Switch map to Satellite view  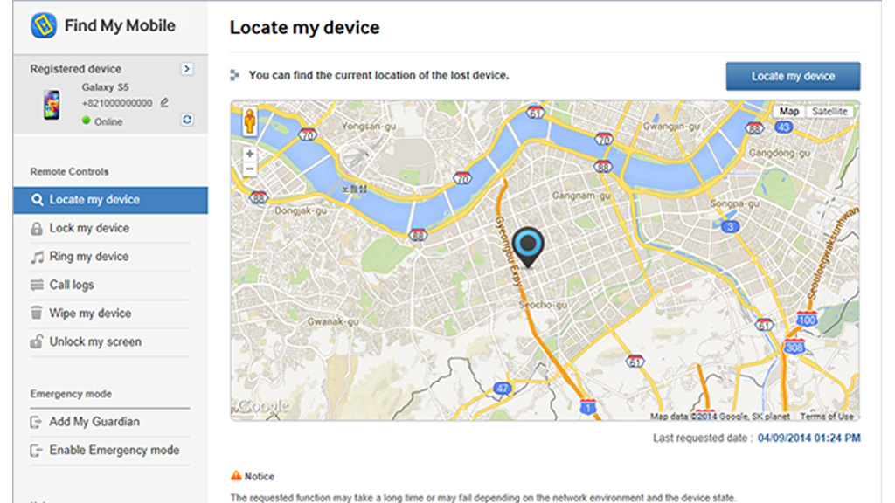point(829,112)
